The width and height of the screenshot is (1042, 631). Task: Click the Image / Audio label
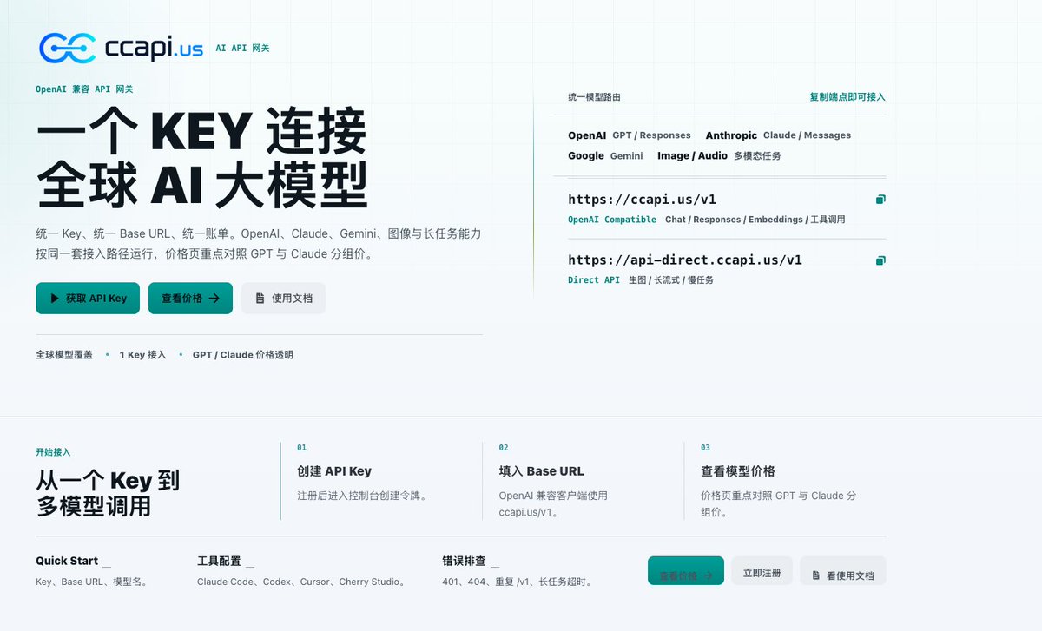tap(692, 156)
